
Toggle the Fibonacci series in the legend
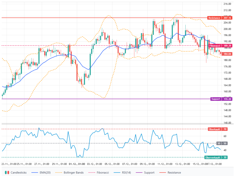coord(102,172)
